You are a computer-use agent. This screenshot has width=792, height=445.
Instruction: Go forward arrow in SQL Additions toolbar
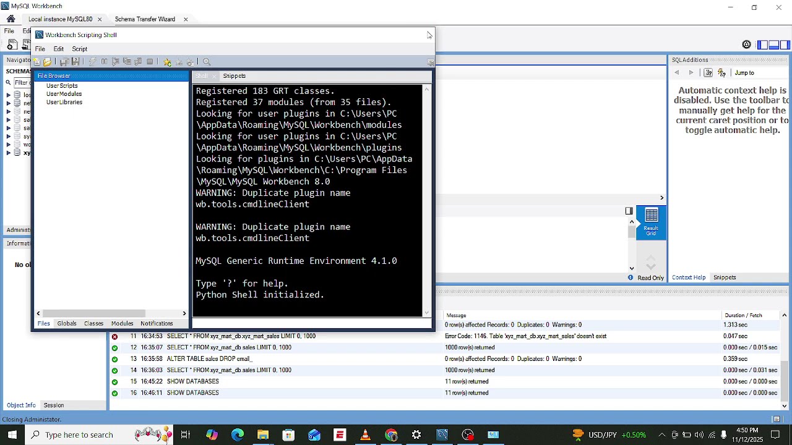(x=691, y=73)
